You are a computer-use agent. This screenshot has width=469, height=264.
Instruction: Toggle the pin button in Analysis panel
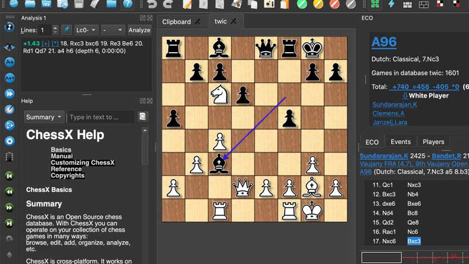coord(66,30)
